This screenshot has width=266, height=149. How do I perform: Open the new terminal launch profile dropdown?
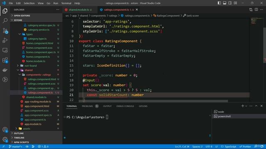point(246,106)
